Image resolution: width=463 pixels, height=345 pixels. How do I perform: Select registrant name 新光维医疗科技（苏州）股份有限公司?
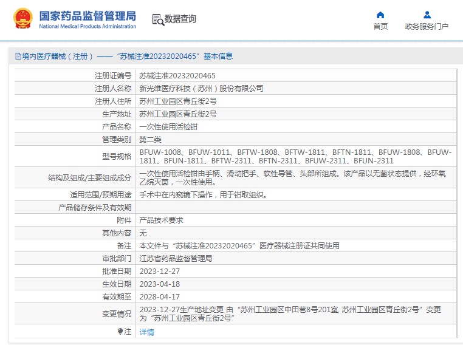tap(201, 89)
